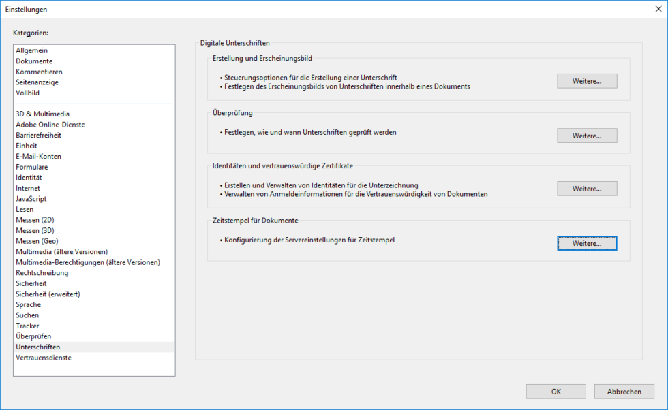
Task: Open the JavaScript preferences
Action: point(32,198)
